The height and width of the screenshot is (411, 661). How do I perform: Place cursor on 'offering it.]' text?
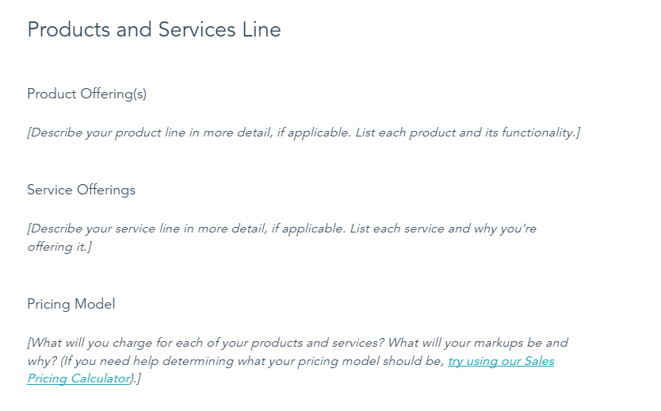coord(59,247)
